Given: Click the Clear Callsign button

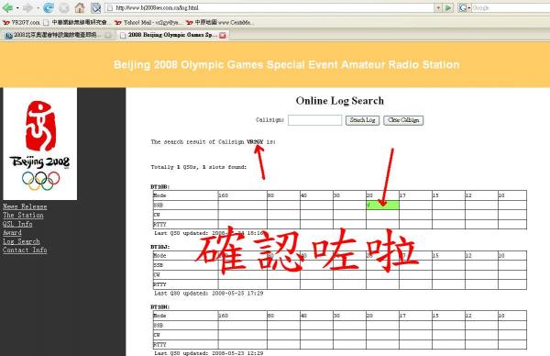Looking at the screenshot, I should point(403,120).
